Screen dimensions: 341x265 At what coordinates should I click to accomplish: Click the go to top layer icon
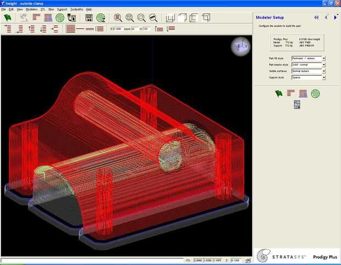[8, 29]
